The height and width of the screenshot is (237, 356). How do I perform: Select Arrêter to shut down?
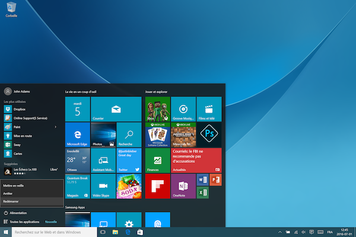click(32, 194)
